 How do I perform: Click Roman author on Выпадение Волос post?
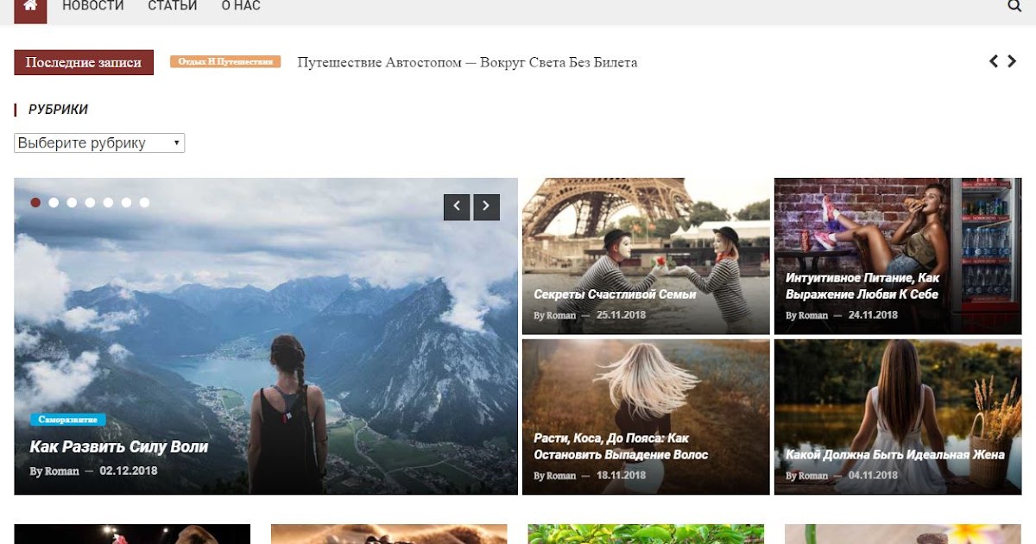pyautogui.click(x=561, y=476)
